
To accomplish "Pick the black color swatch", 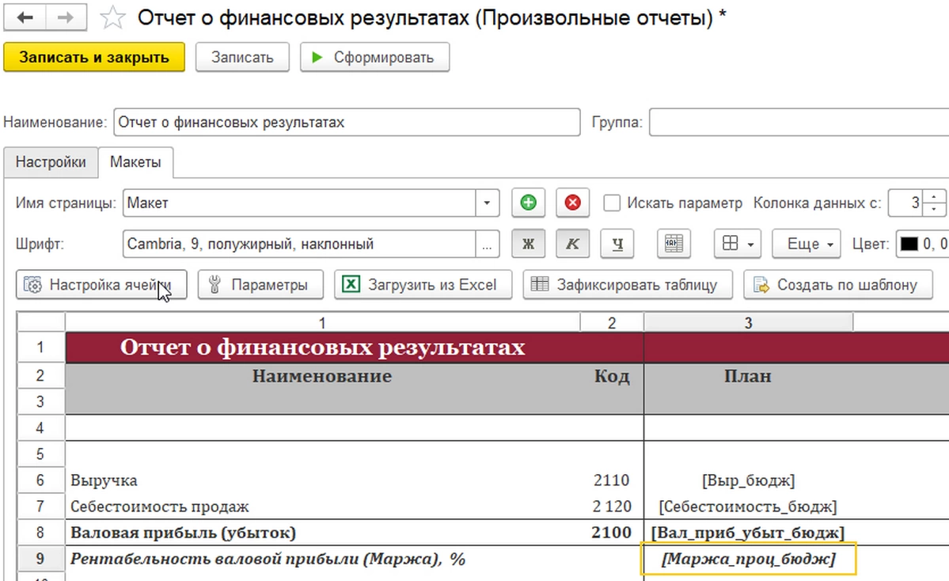I will [909, 244].
